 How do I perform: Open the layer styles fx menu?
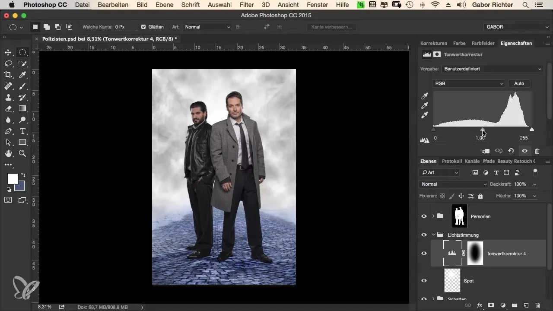[479, 305]
